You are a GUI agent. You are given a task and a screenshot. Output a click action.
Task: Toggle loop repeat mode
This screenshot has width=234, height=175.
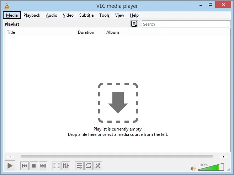[89, 166]
